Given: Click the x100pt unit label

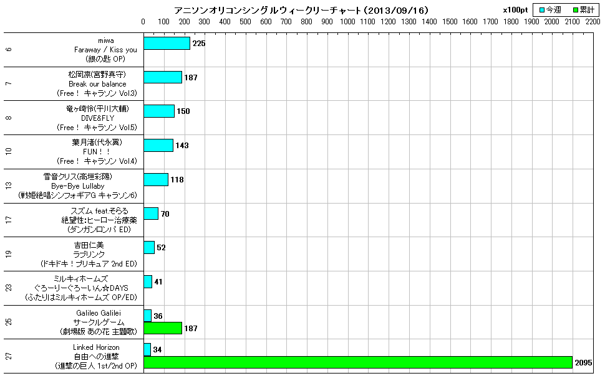Looking at the screenshot, I should coord(515,11).
